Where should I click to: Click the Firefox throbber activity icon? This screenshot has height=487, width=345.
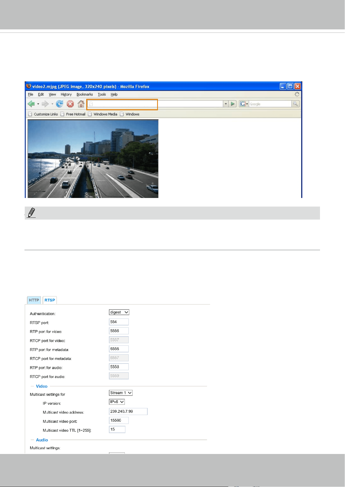297,94
